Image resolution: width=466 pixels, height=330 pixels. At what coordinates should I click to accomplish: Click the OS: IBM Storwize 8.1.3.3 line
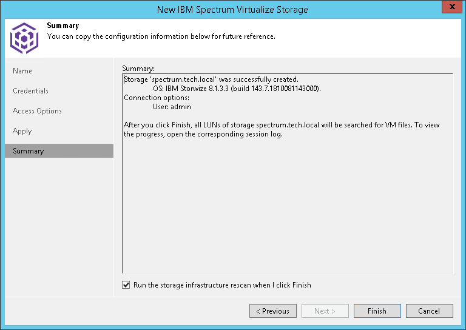click(237, 89)
